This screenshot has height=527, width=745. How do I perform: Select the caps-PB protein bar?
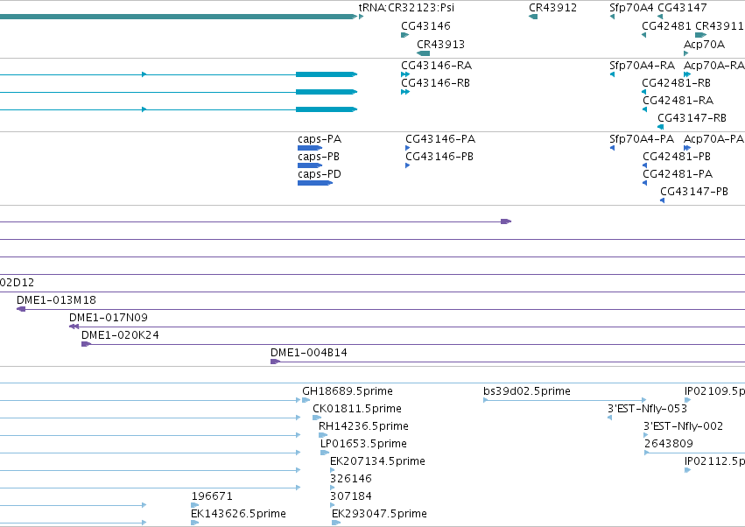pos(310,165)
